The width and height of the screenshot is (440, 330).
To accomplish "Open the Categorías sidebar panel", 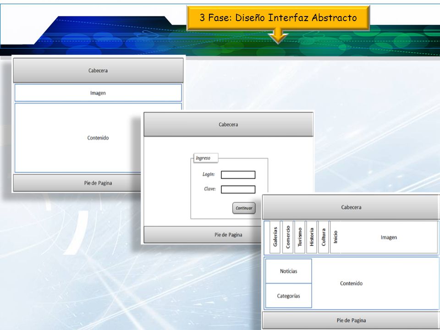I will pos(288,296).
